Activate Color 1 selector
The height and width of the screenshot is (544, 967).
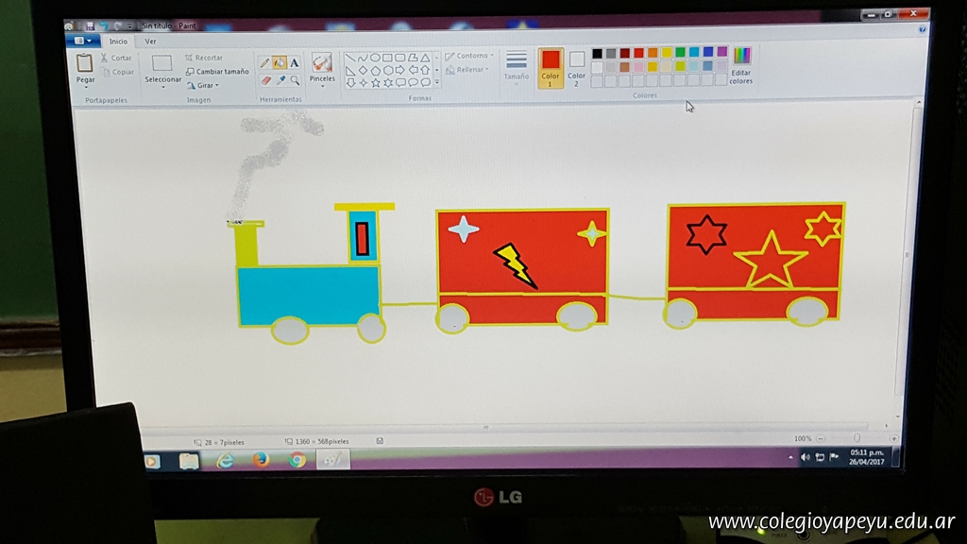coord(551,67)
